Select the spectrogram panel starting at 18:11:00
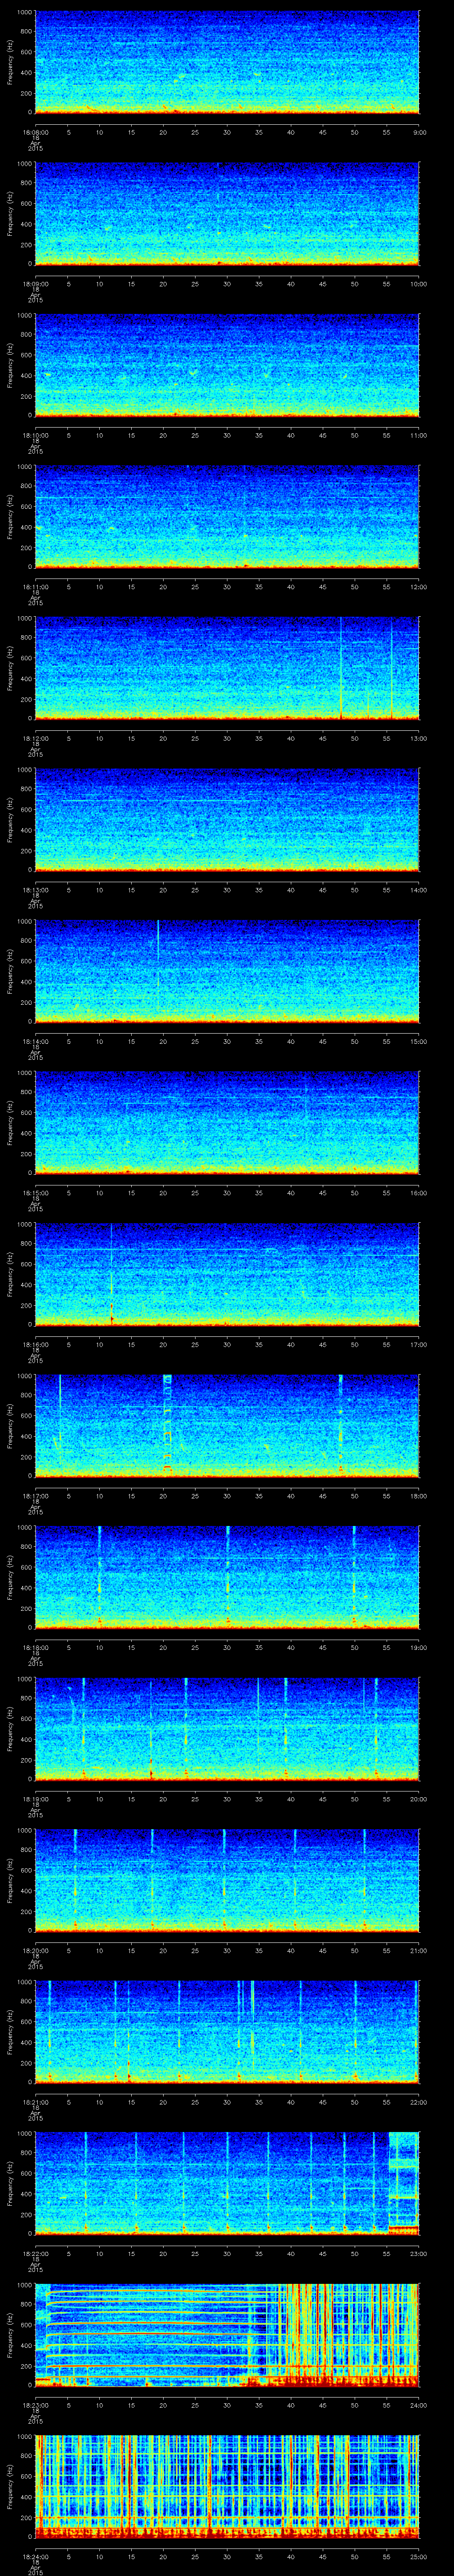The width and height of the screenshot is (454, 2576). pos(227,517)
